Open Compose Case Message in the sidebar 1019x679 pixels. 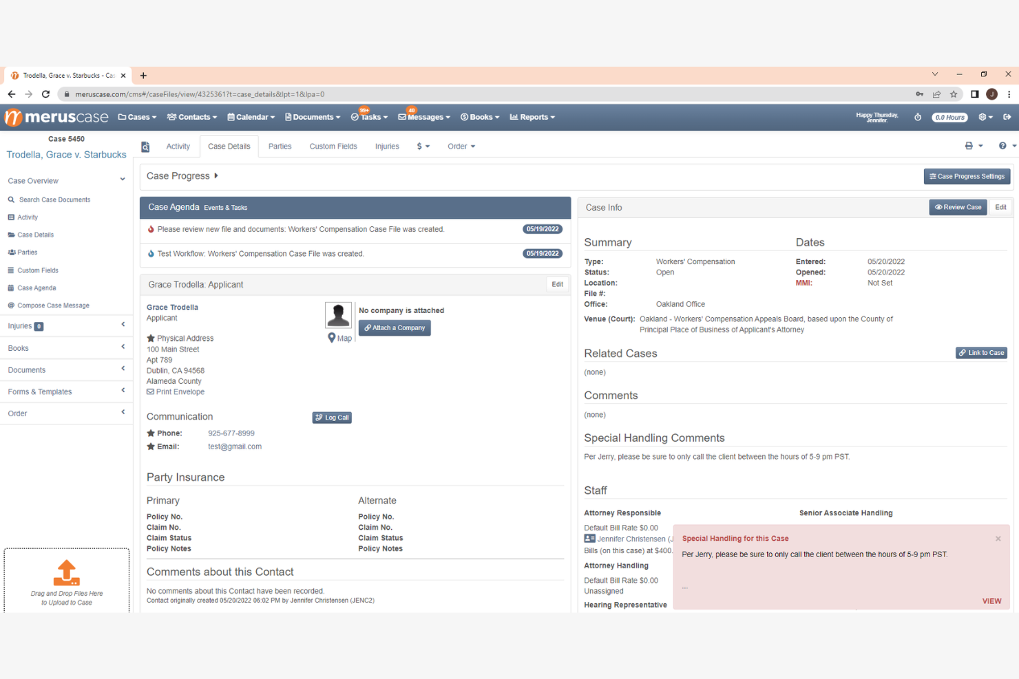tap(52, 305)
